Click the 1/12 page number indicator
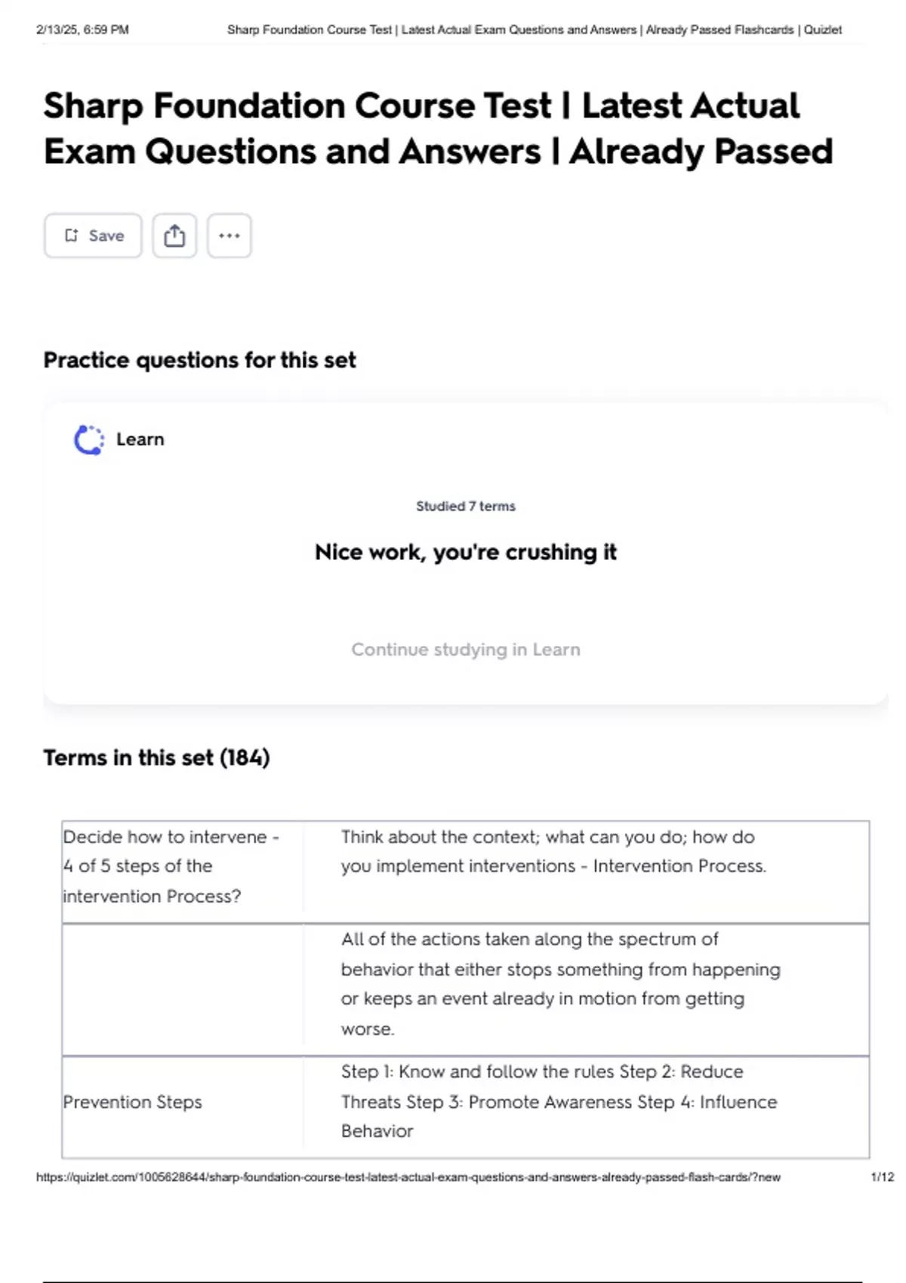Viewport: 906px width, 1283px height. (x=882, y=1177)
